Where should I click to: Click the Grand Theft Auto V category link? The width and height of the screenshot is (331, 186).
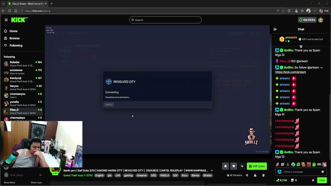point(78,175)
